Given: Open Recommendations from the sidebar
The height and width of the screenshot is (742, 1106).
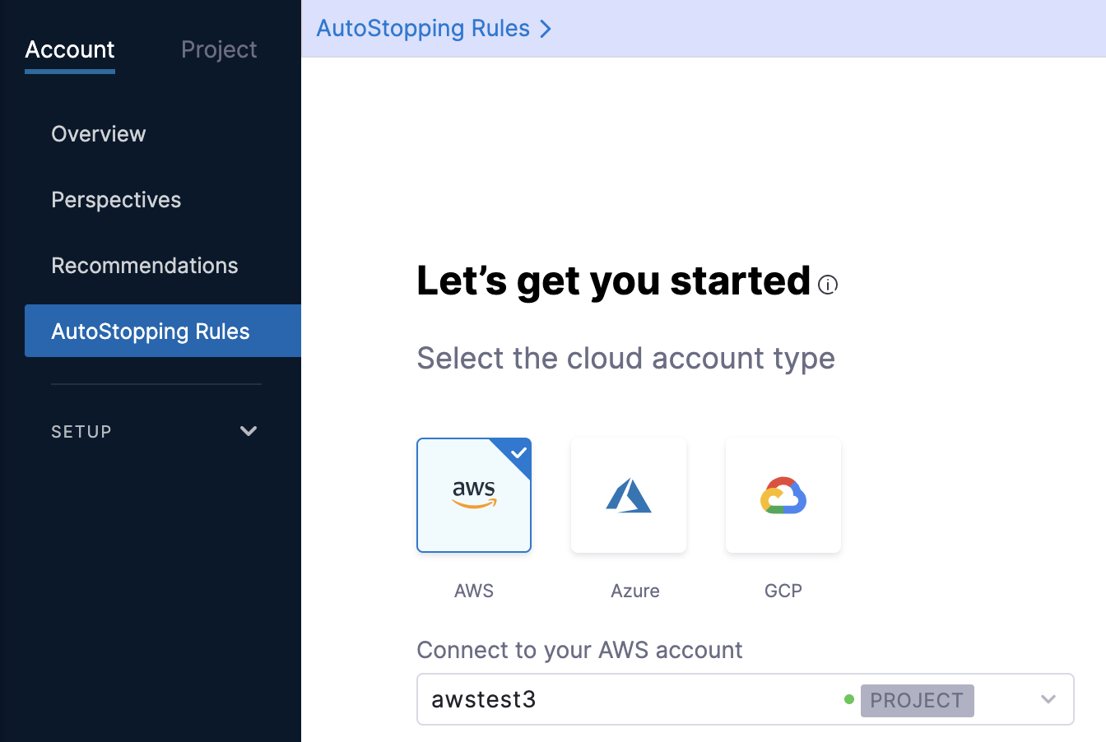Looking at the screenshot, I should coord(145,266).
